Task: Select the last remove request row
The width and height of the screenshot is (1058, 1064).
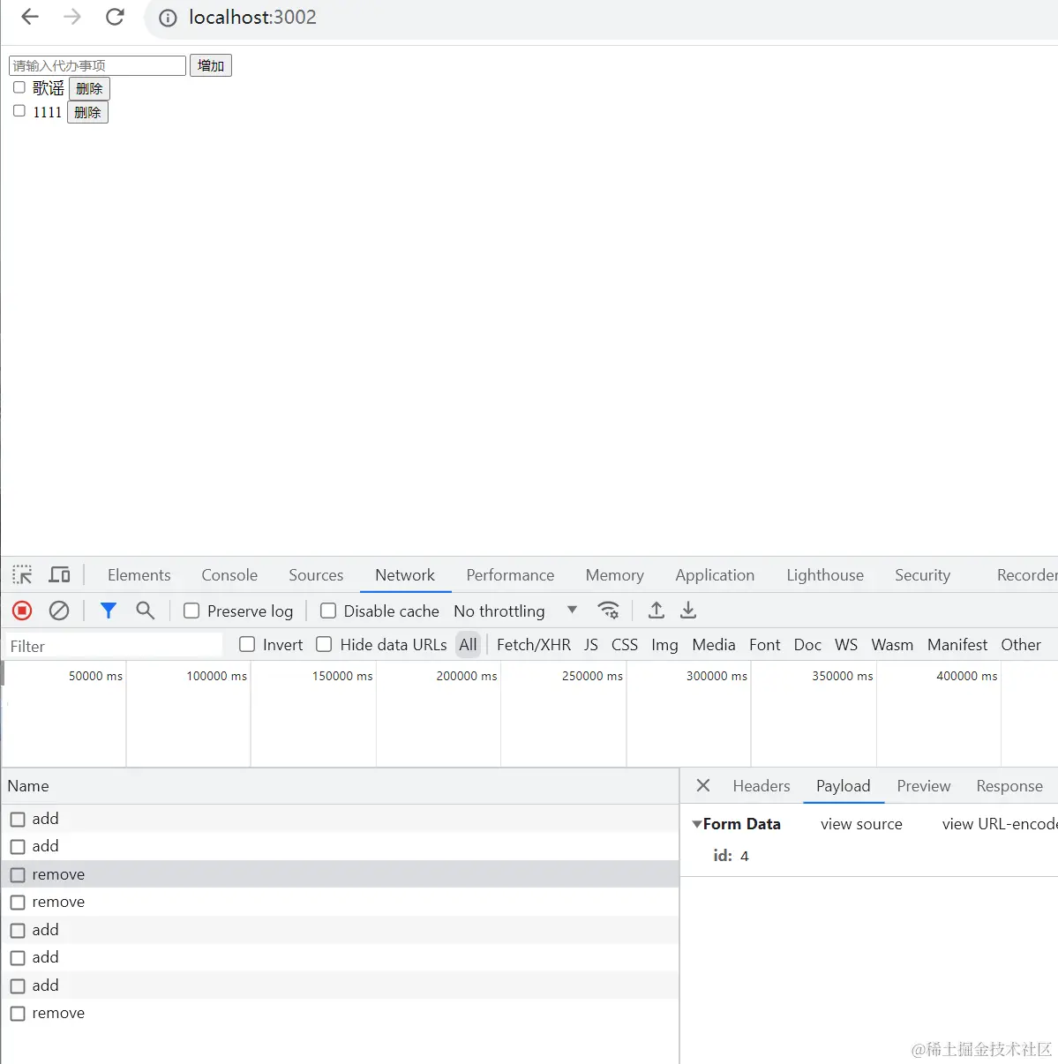Action: pyautogui.click(x=340, y=1013)
